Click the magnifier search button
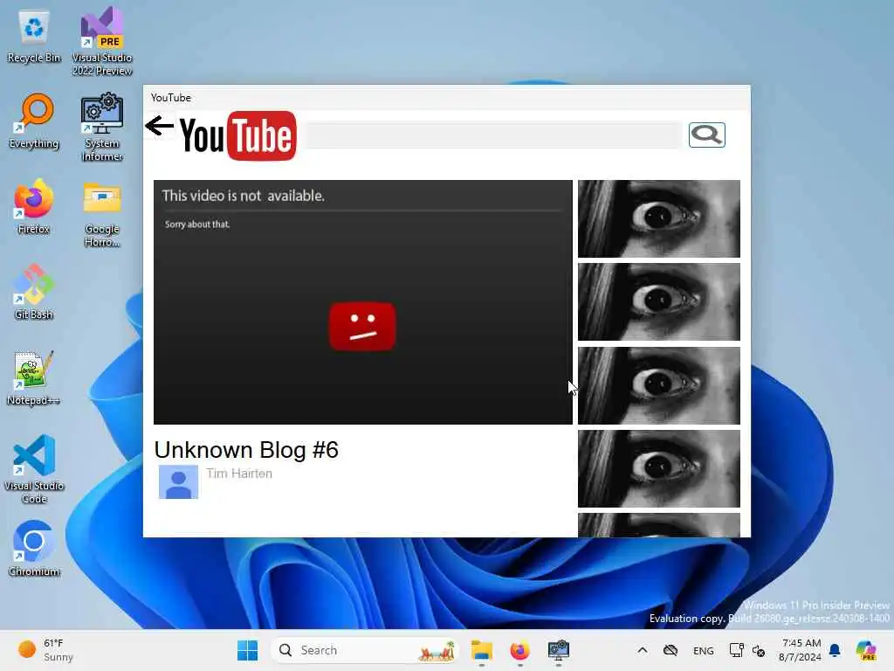Viewport: 894px width, 671px height. [x=706, y=135]
